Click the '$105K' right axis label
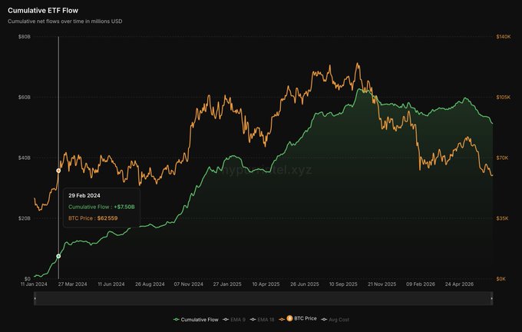The height and width of the screenshot is (332, 522). tap(504, 98)
